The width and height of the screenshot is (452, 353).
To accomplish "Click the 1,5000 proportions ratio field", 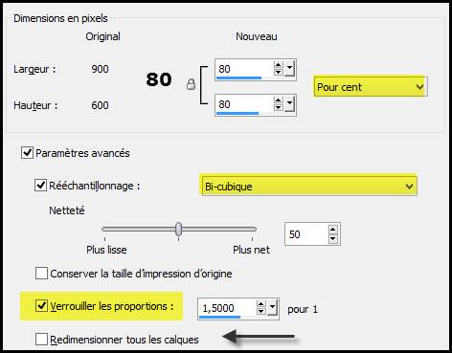I will [227, 308].
